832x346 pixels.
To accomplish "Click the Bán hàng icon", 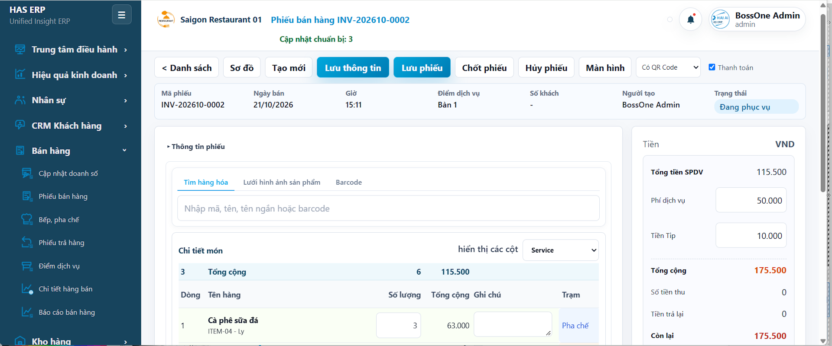I will [20, 151].
